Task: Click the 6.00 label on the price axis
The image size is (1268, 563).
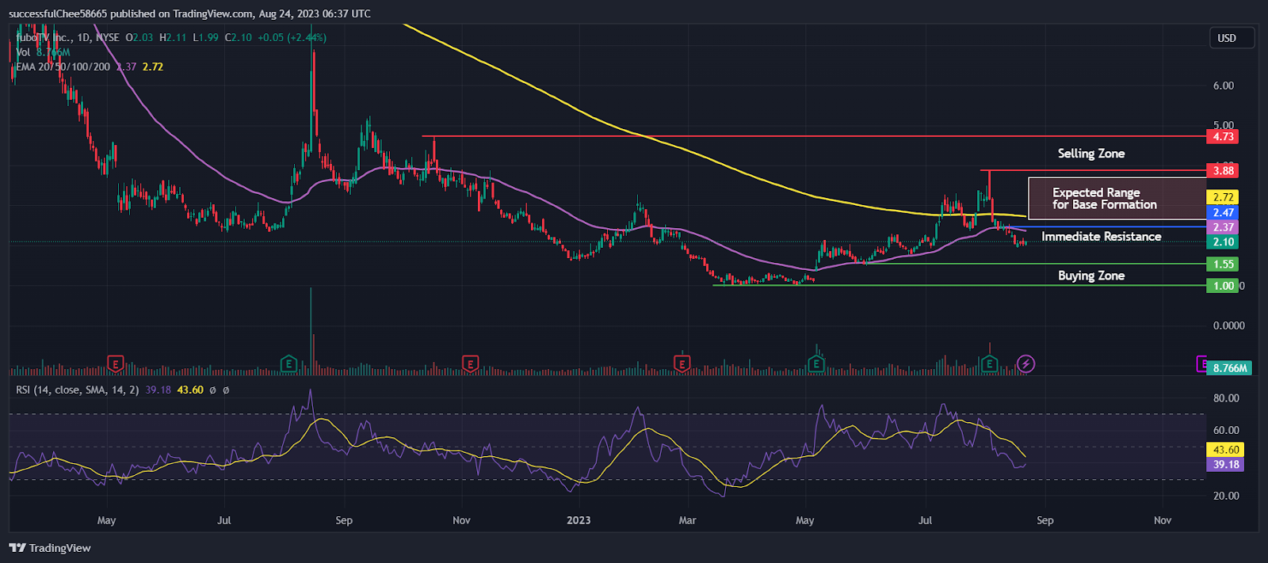Action: [1224, 86]
